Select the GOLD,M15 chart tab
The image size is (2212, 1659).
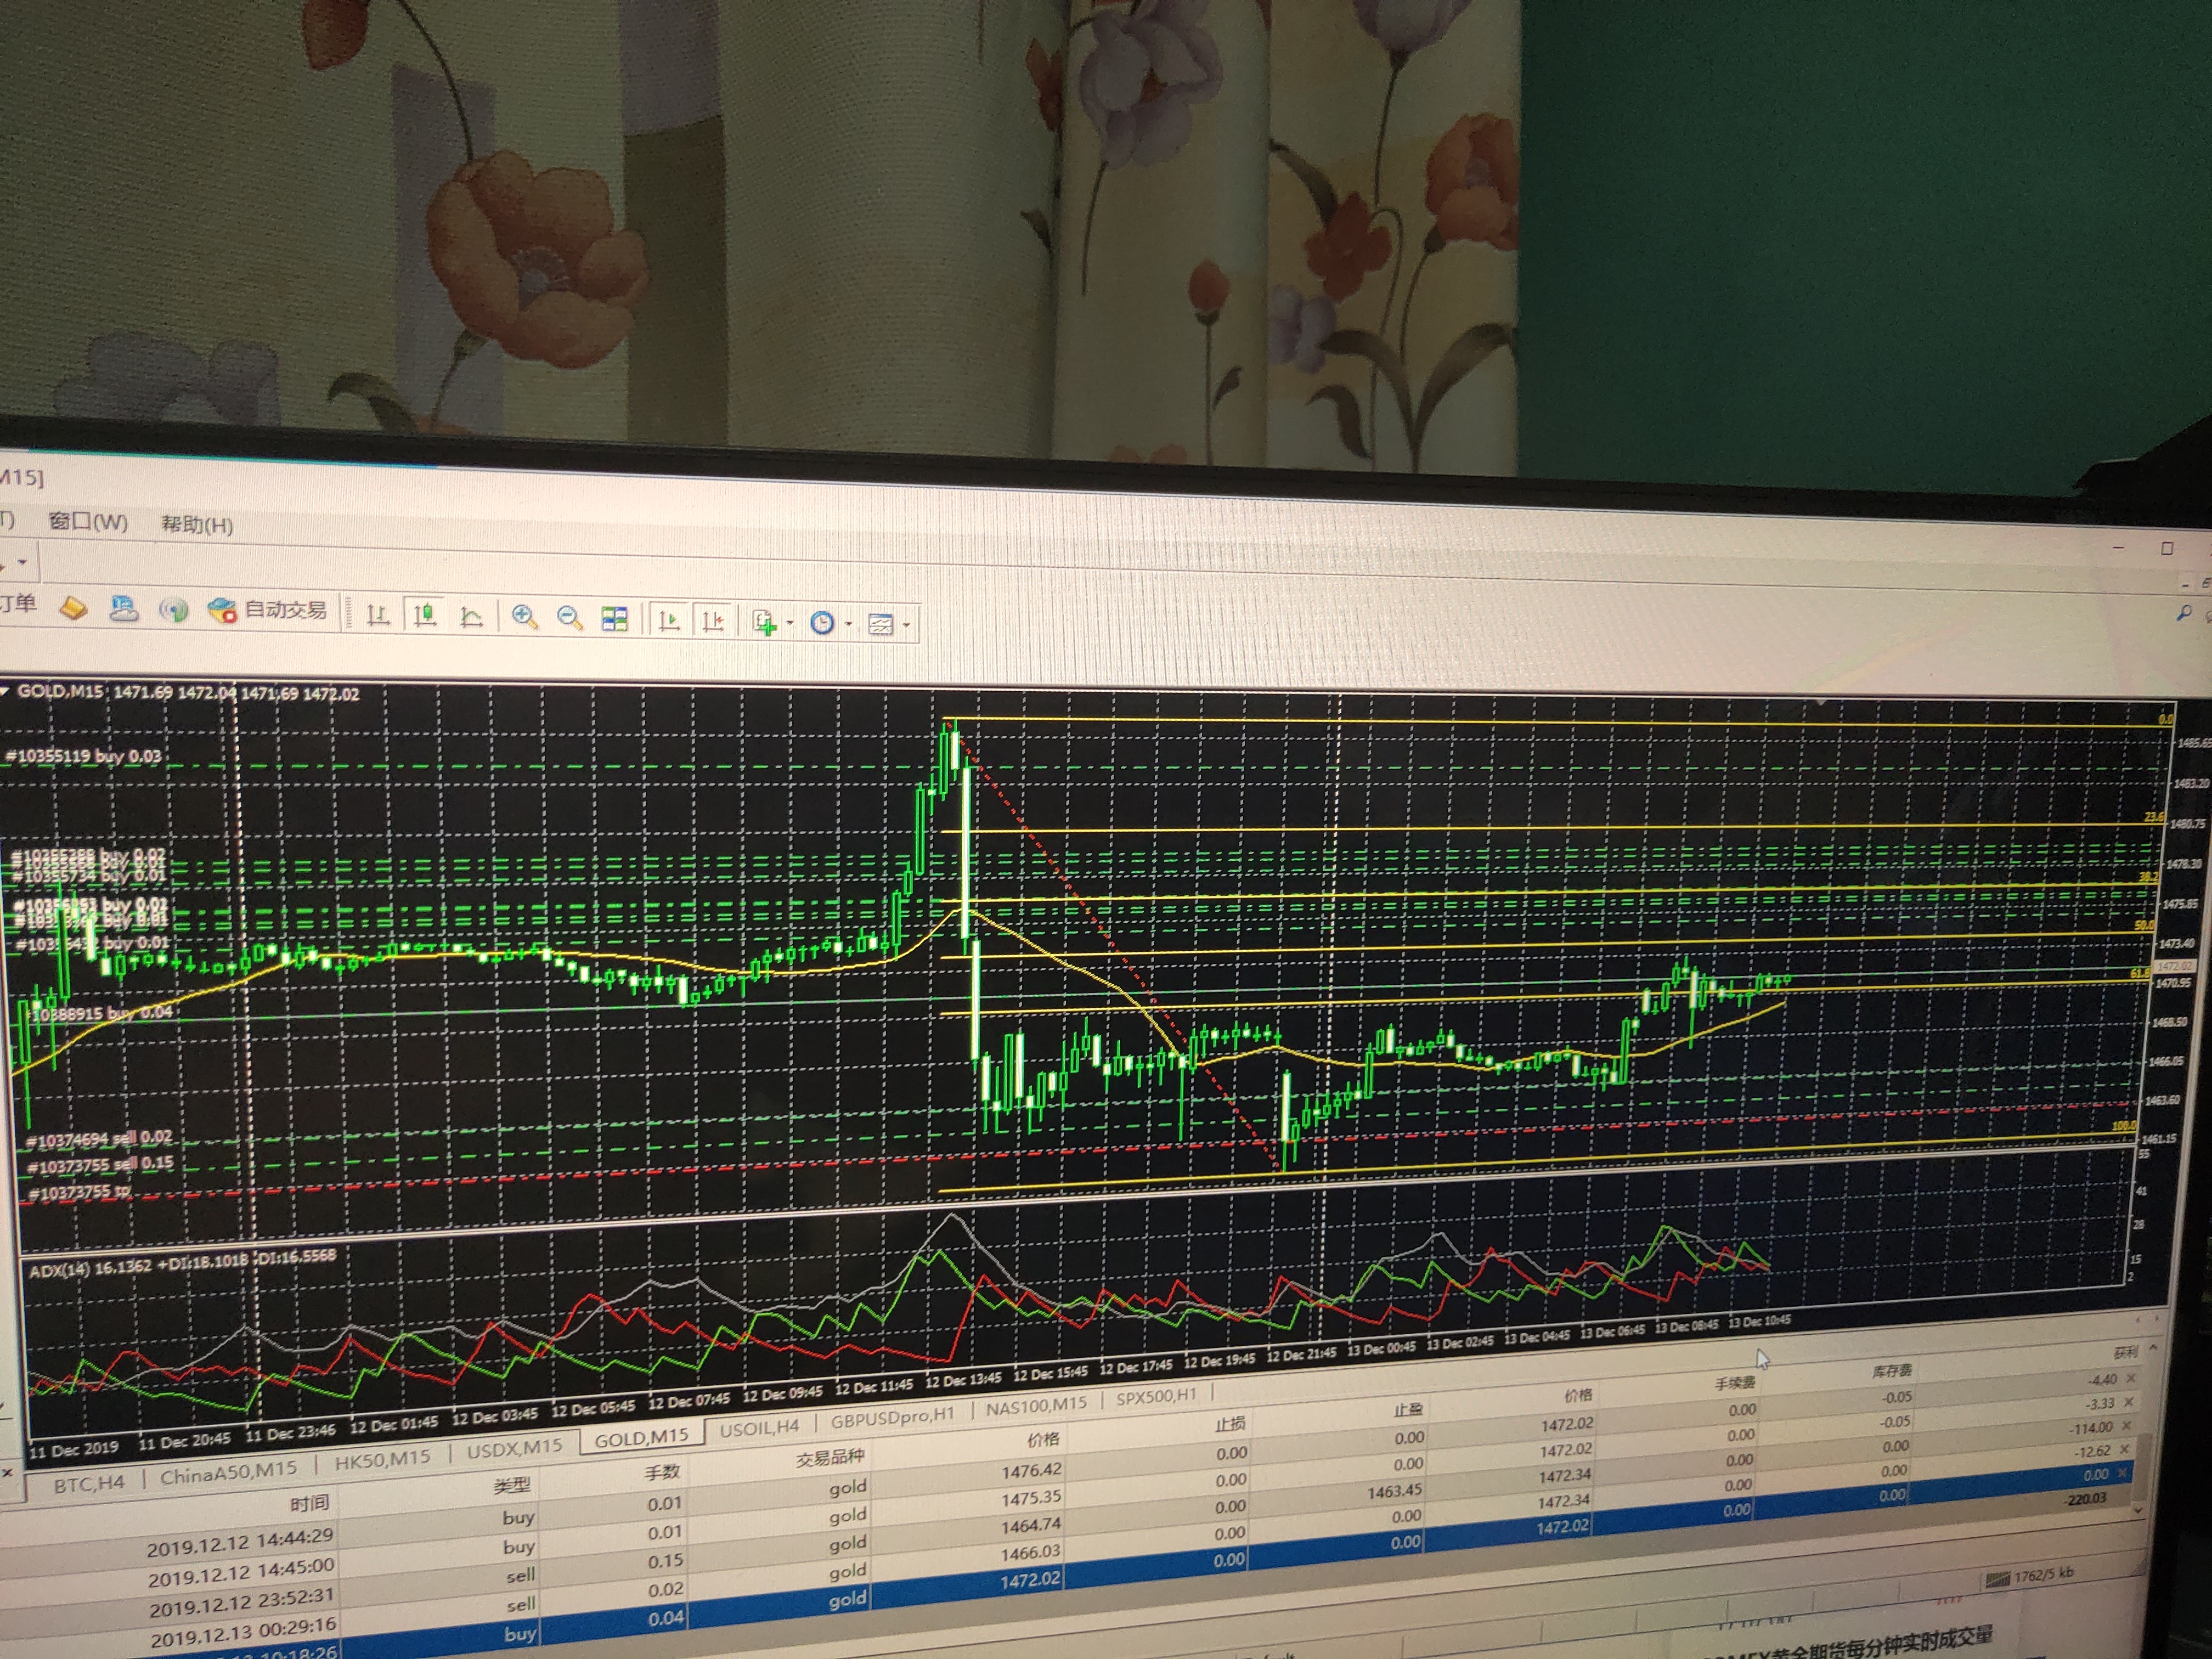pos(641,1437)
